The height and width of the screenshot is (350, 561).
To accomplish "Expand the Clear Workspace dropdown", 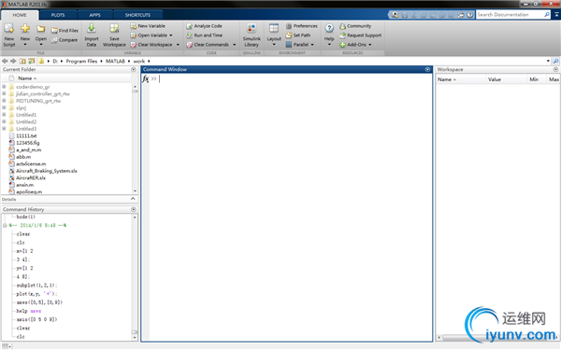I will 178,45.
